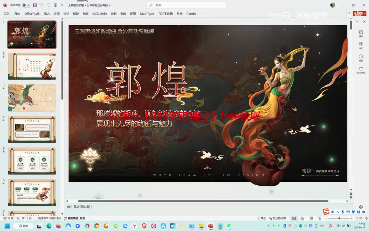Adjust the zoom slider in status bar
This screenshot has height=231, width=369.
[x=339, y=218]
